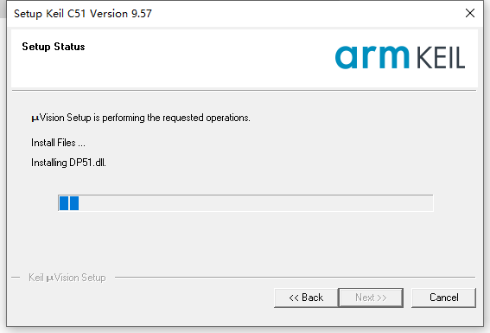The image size is (490, 333).
Task: Click the second blue progress block
Action: click(x=74, y=203)
